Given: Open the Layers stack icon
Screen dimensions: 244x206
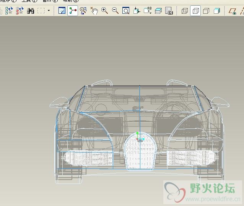Looking at the screenshot, I should coord(158,11).
